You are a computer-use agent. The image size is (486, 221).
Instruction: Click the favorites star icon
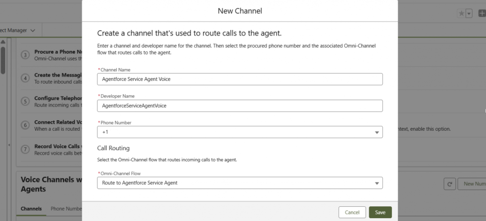pyautogui.click(x=461, y=14)
